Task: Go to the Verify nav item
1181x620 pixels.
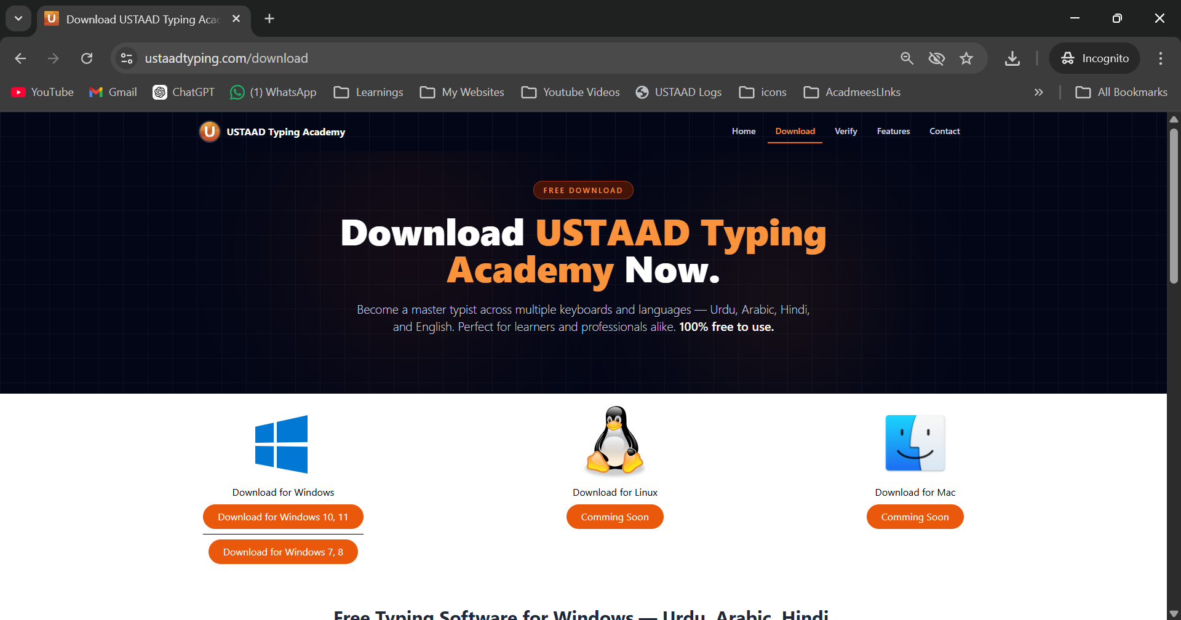Action: coord(846,131)
